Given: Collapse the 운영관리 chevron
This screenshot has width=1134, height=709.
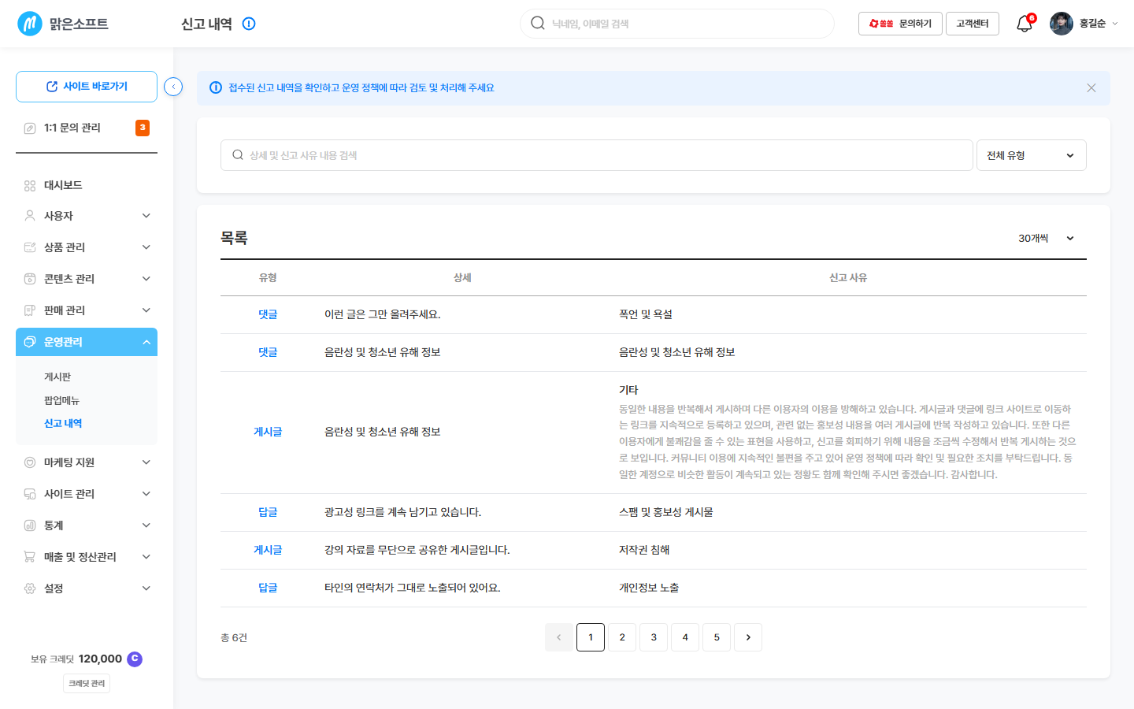Looking at the screenshot, I should click(146, 342).
